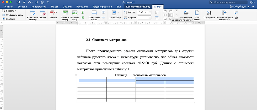Click the Print icon
Viewport: 257px width, 110px height.
click(x=42, y=2)
